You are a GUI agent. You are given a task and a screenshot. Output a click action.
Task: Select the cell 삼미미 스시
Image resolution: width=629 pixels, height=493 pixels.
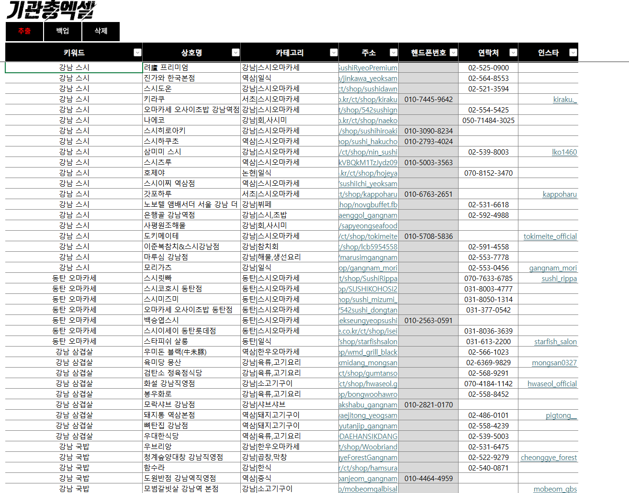tap(191, 152)
